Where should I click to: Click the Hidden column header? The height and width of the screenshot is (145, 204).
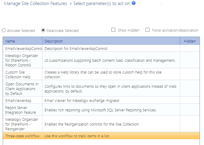(190, 41)
